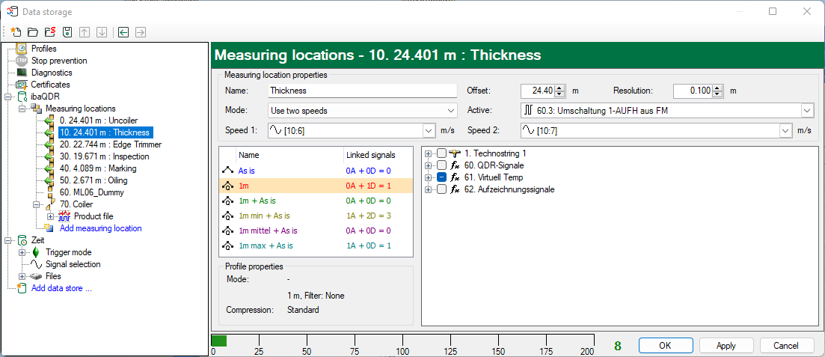This screenshot has height=357, width=825.
Task: Select the Edge Trimmer measuring location
Action: click(x=110, y=144)
